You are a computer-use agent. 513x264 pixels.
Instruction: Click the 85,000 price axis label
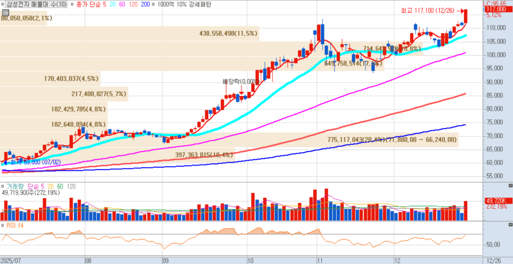click(495, 96)
